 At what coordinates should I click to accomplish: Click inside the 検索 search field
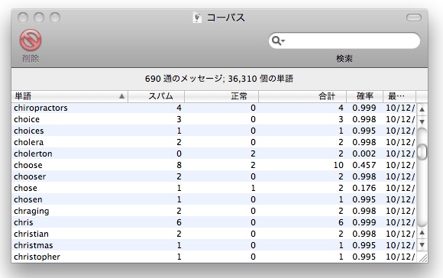pos(344,40)
